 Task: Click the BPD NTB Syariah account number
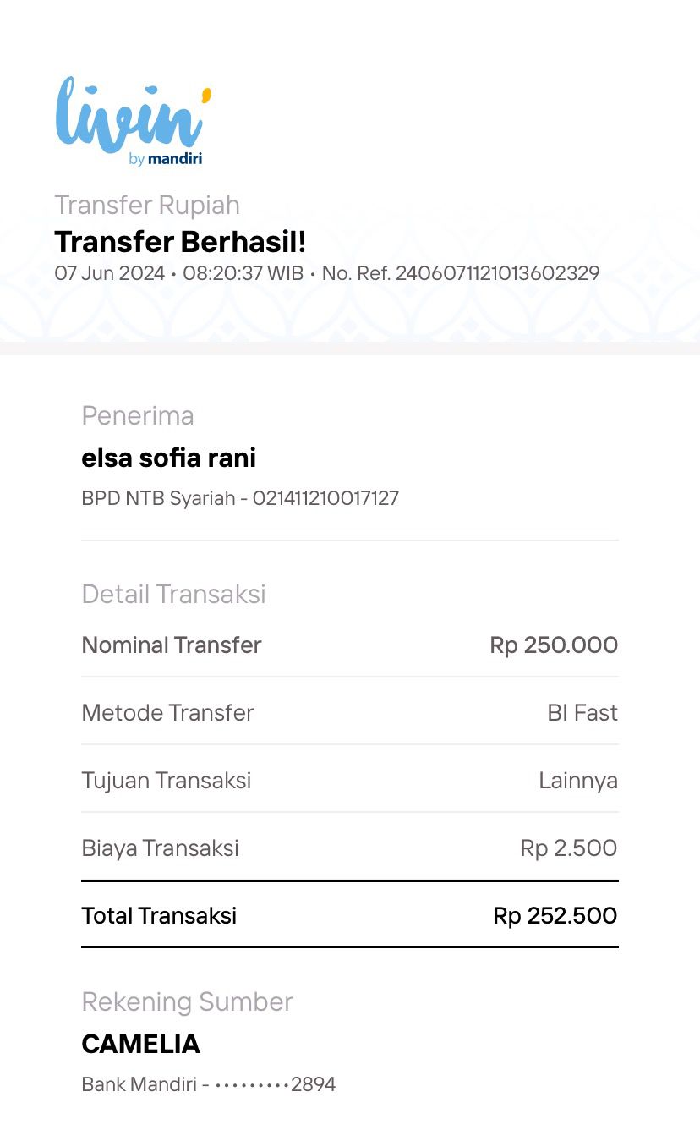tap(325, 498)
